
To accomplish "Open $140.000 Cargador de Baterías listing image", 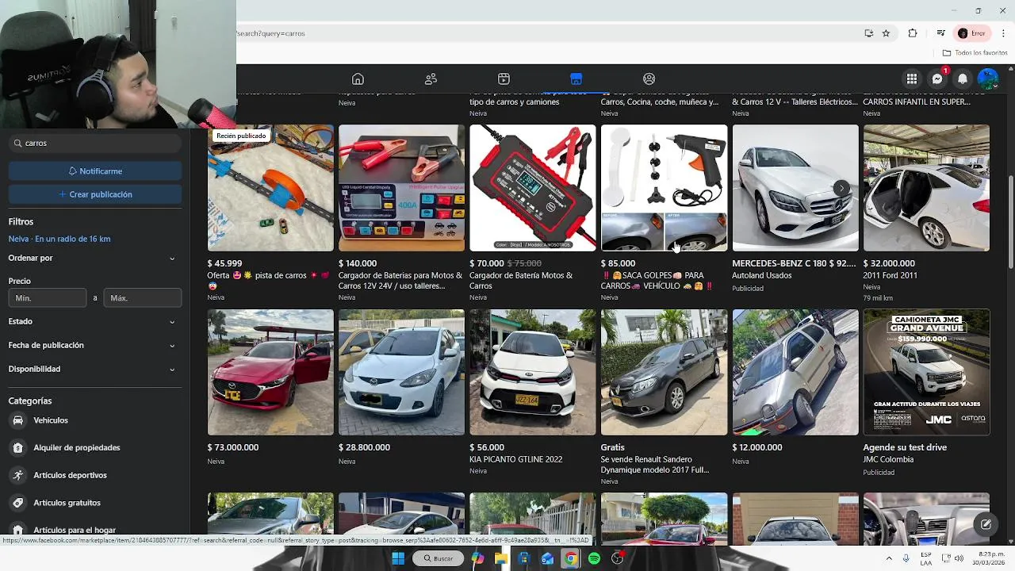I will click(401, 188).
